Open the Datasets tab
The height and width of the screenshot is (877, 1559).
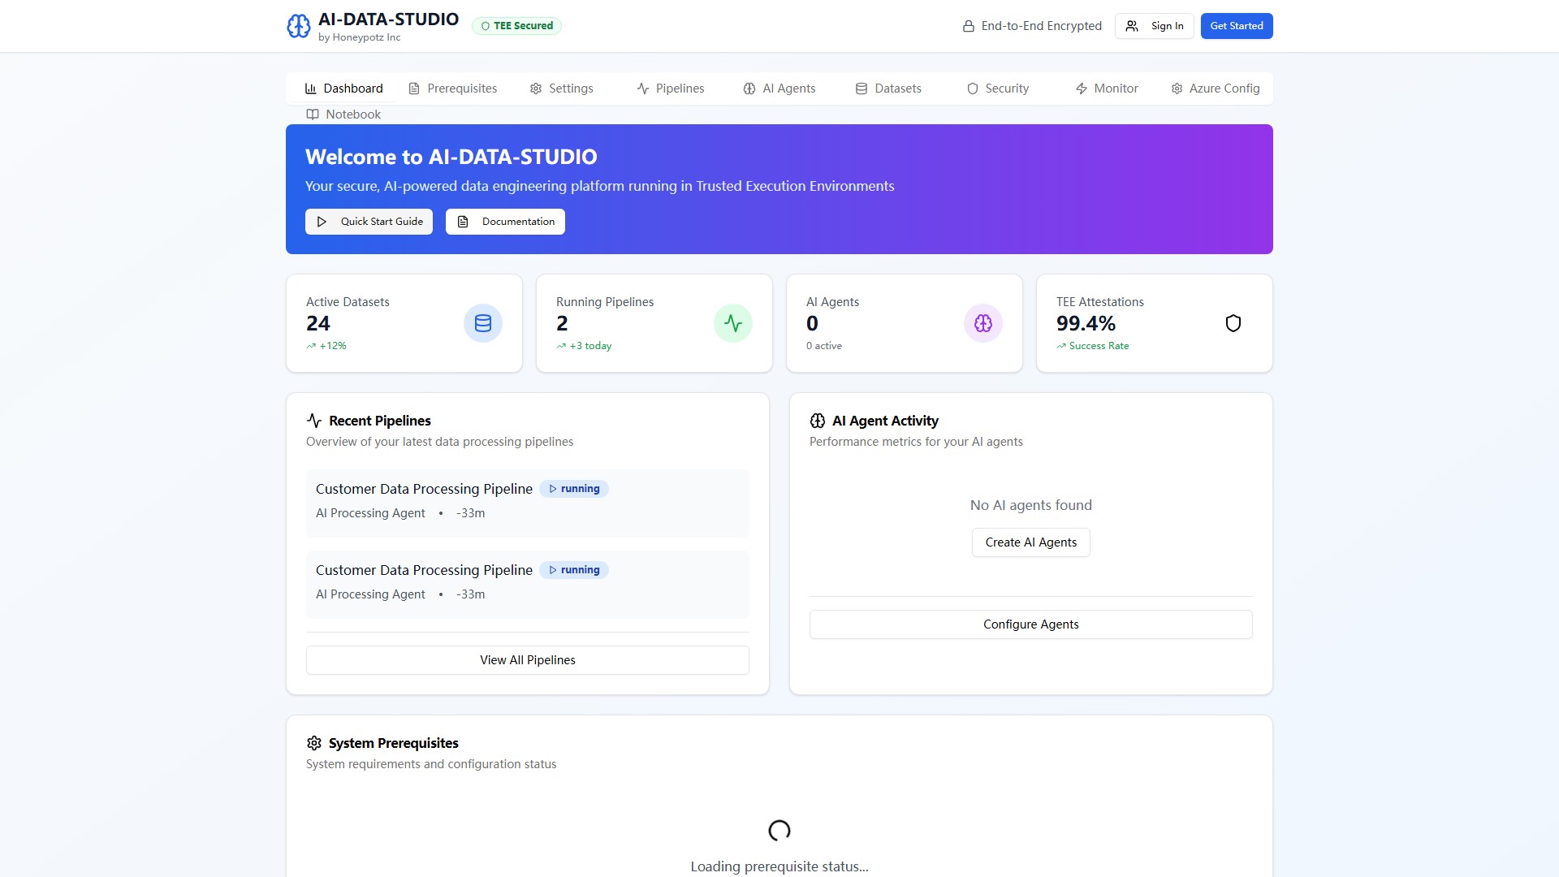[x=888, y=89]
